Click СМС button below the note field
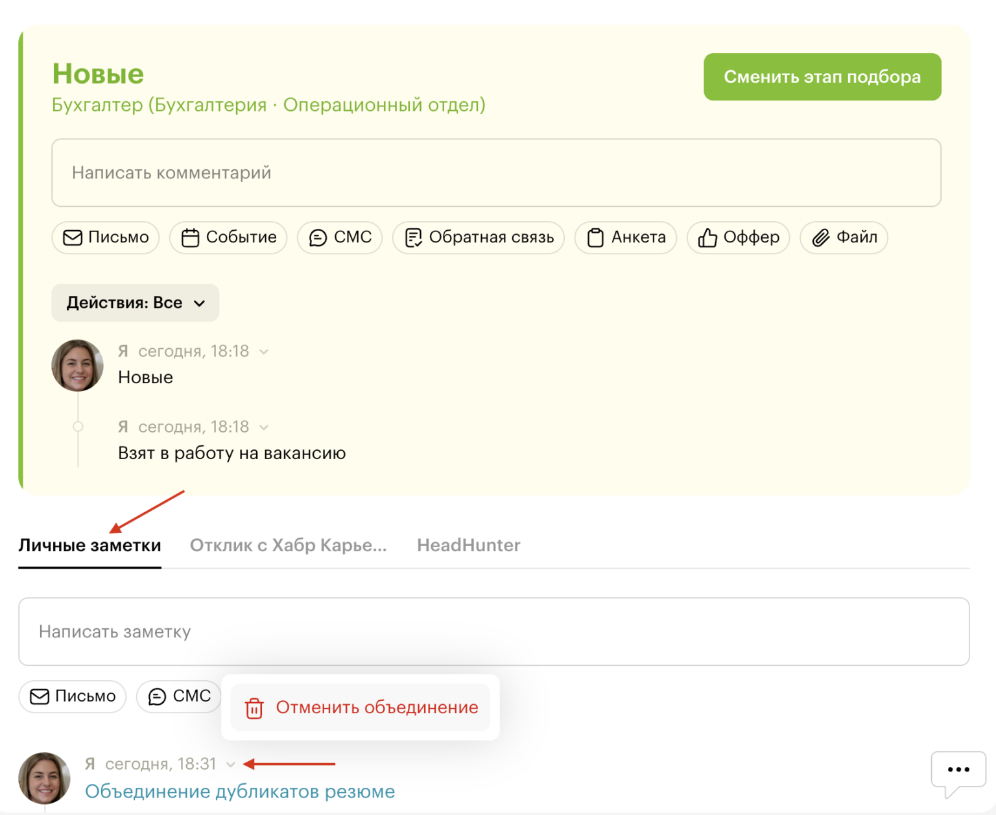Viewport: 996px width, 815px height. (x=179, y=696)
